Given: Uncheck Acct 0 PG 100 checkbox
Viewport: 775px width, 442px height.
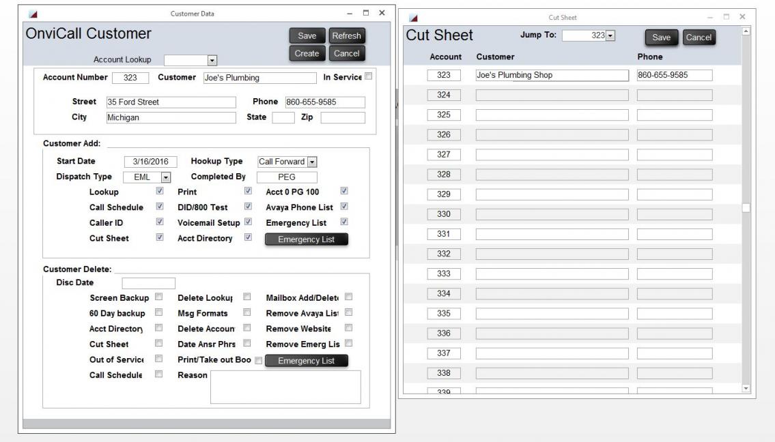Looking at the screenshot, I should tap(344, 190).
